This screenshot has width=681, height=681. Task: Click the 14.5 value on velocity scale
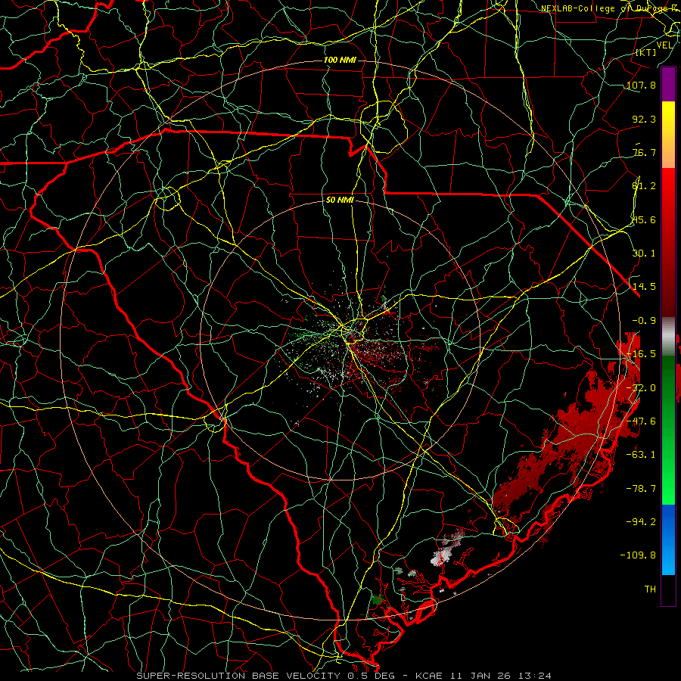click(x=644, y=287)
